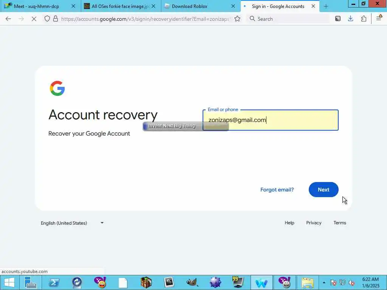This screenshot has width=387, height=290.
Task: Expand the English (United States) language dropdown
Action: [x=72, y=223]
